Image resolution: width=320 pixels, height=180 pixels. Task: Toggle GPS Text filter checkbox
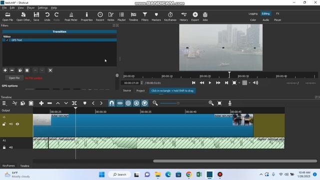[x=7, y=40]
